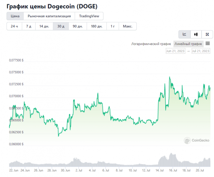Select the 90 дн. time range
This screenshot has width=214, height=177.
(78, 26)
